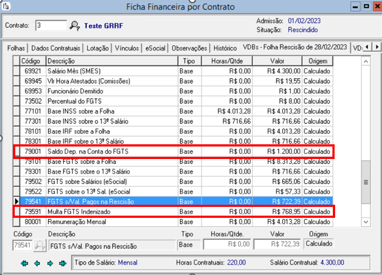Go to the first record arrow
This screenshot has height=275, width=382.
click(x=24, y=263)
